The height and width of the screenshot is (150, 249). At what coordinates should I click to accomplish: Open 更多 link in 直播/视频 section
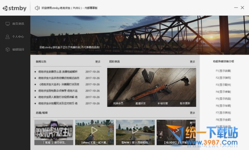coord(193,113)
